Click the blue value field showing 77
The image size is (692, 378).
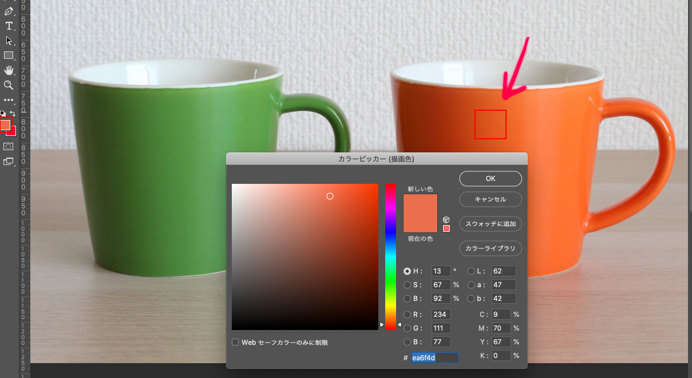pos(441,342)
